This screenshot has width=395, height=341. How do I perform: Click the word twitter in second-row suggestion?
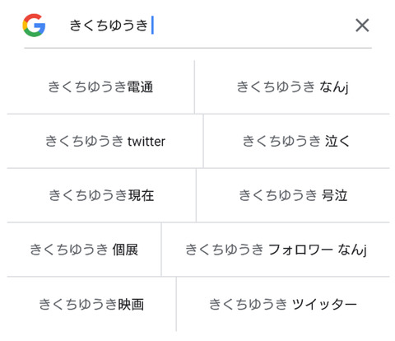coord(146,142)
